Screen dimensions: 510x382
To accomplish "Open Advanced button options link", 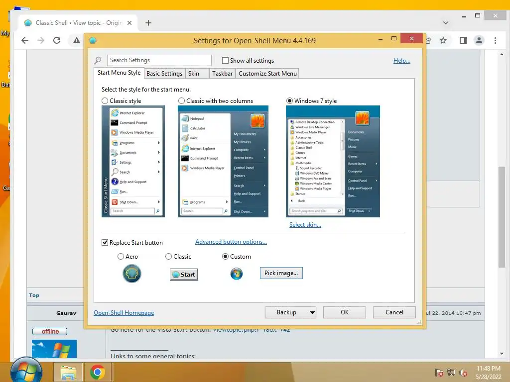I will pos(231,242).
